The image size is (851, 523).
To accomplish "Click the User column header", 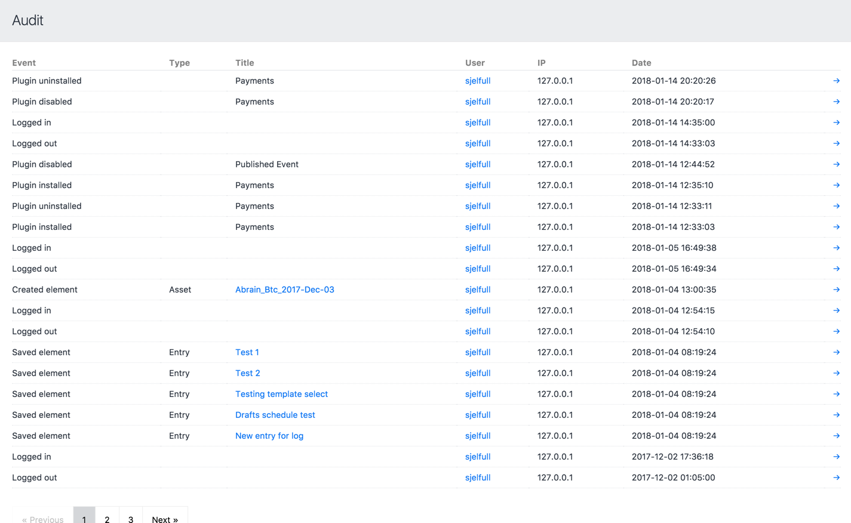I will pos(475,63).
